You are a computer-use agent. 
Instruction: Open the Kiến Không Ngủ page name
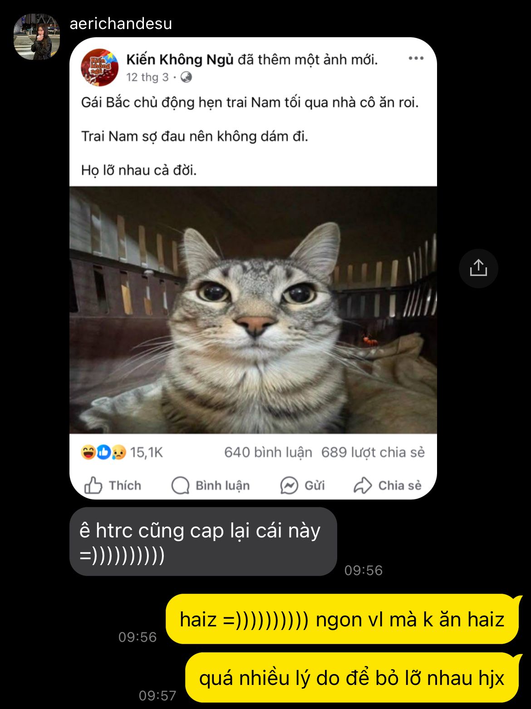pos(180,59)
